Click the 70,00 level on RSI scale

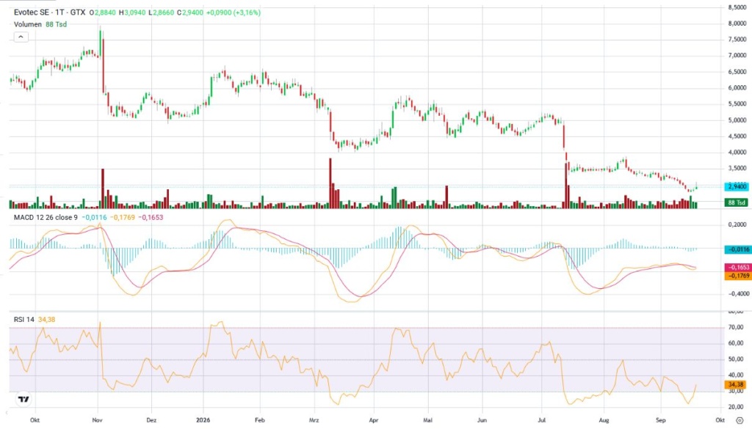click(x=736, y=328)
